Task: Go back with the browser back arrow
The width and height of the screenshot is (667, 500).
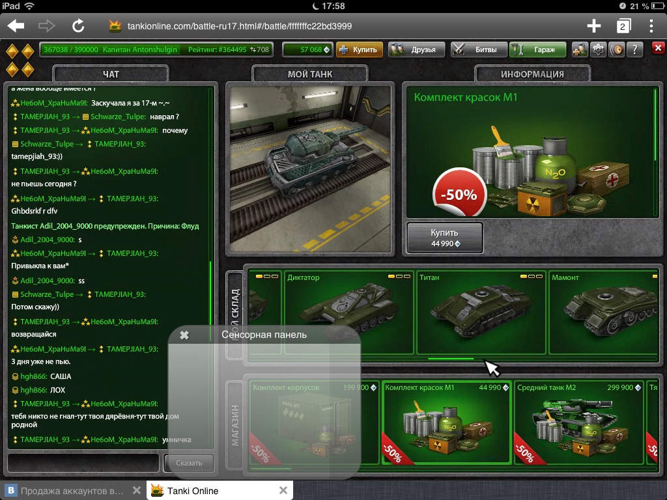Action: click(x=16, y=26)
